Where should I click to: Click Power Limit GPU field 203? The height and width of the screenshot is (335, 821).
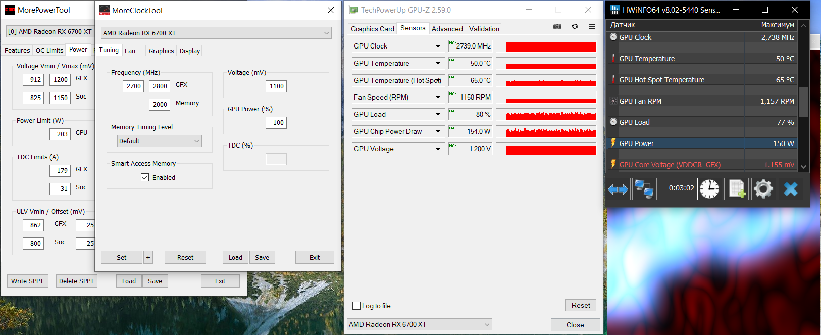pyautogui.click(x=60, y=134)
